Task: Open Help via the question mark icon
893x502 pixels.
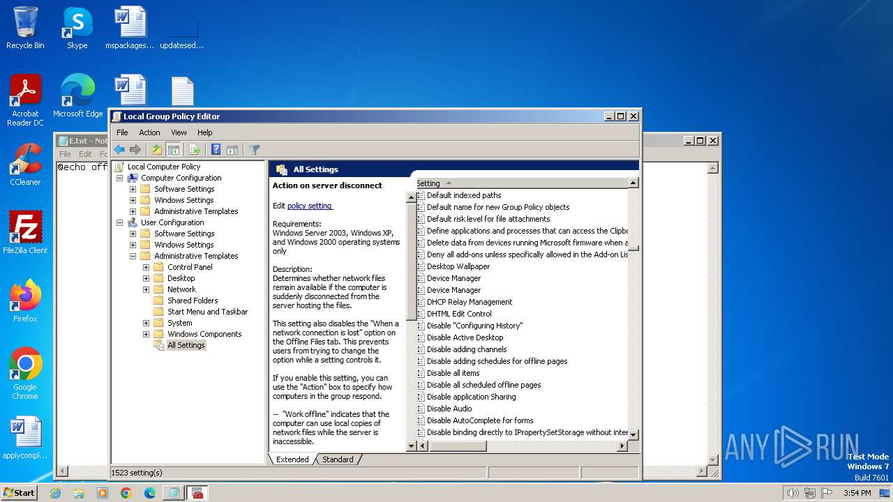Action: [x=216, y=150]
